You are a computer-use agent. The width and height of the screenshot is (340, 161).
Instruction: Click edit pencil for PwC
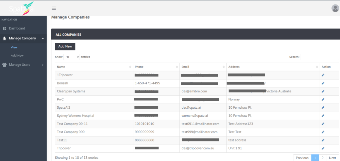point(323,99)
